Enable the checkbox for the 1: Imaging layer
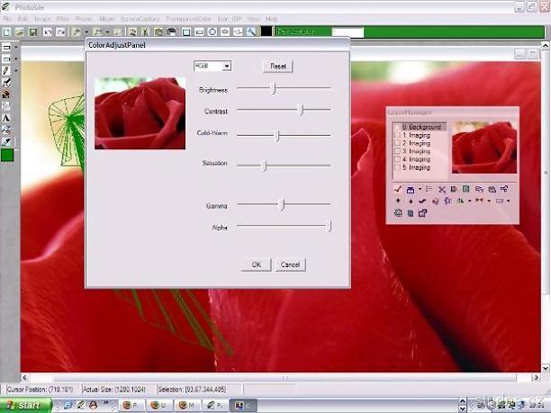This screenshot has width=551, height=413. tap(397, 135)
